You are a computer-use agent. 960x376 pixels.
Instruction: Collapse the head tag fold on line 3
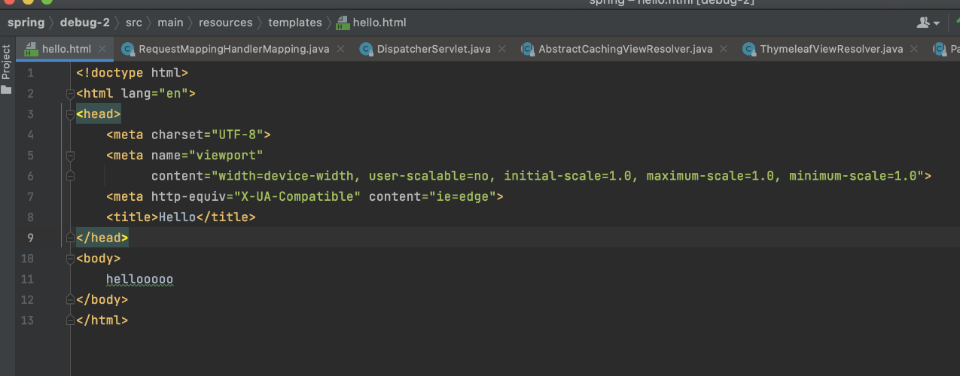pyautogui.click(x=70, y=114)
